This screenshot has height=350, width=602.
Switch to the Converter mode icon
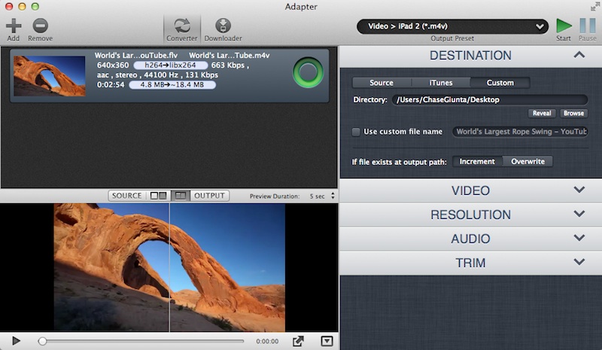pos(181,26)
